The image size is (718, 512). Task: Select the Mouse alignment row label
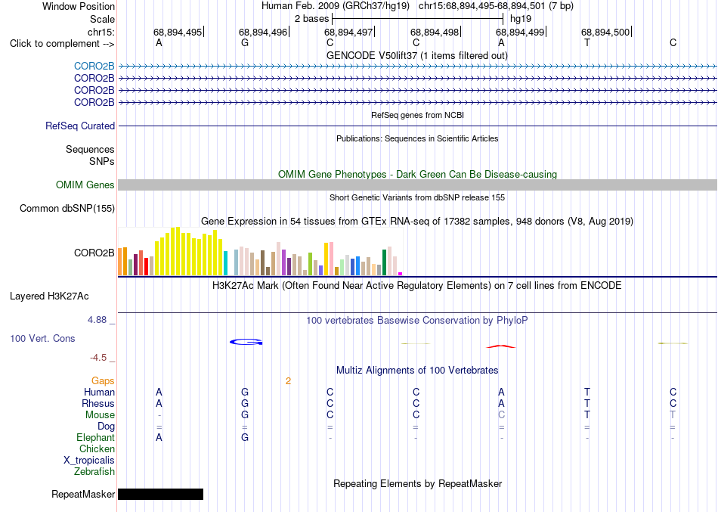tap(99, 415)
